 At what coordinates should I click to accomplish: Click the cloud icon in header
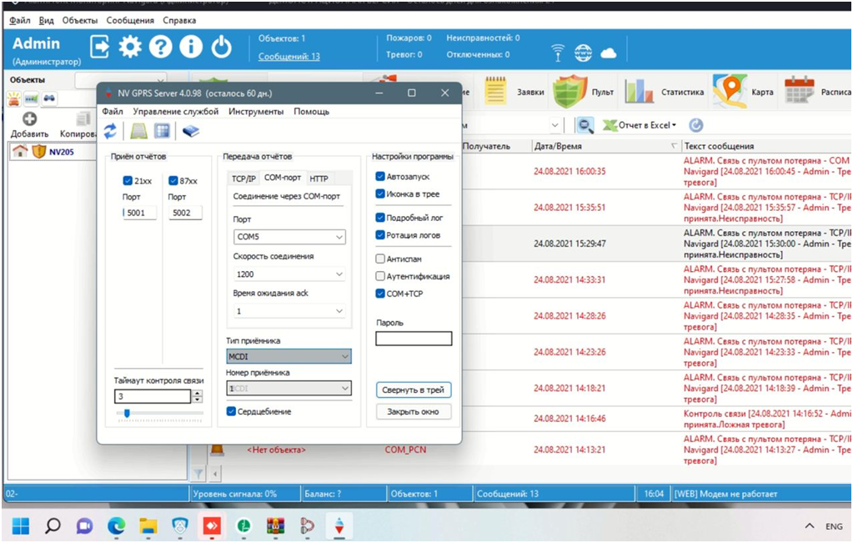(x=608, y=53)
